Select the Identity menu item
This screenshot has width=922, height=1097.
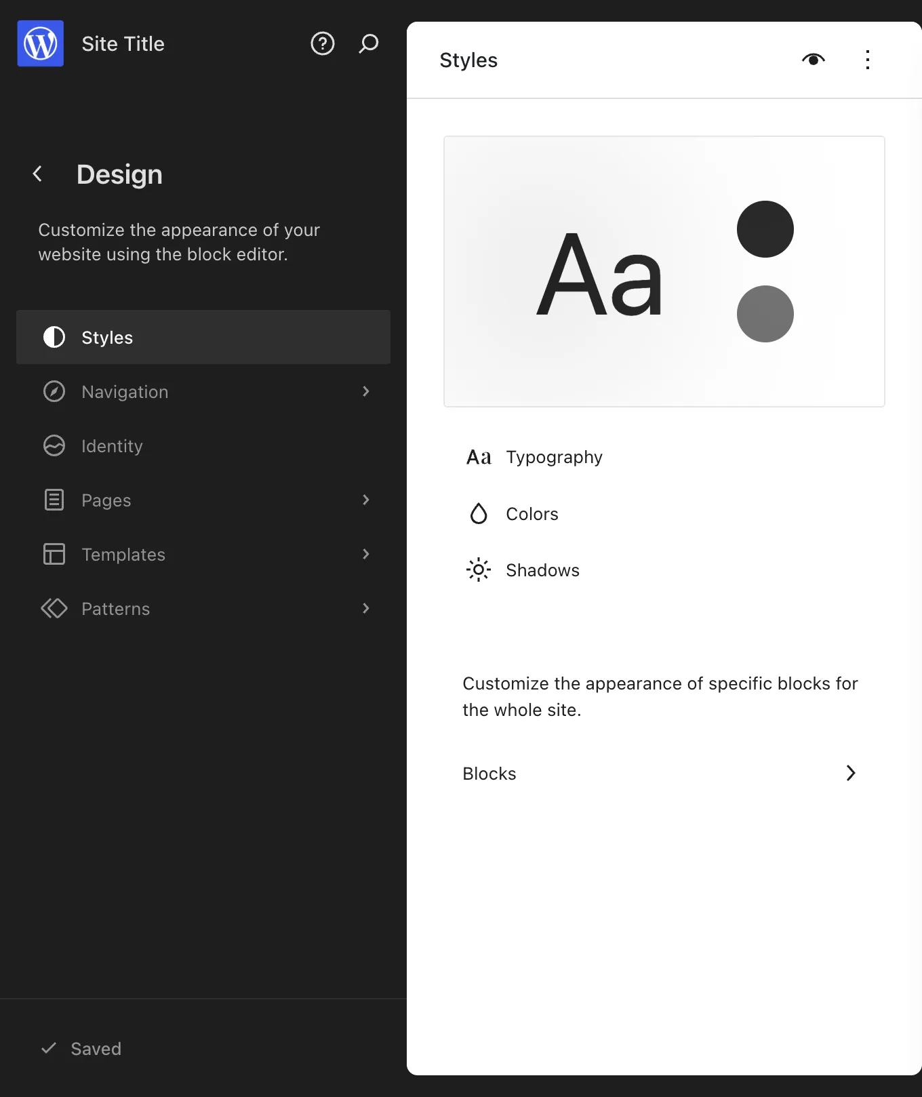[x=203, y=445]
